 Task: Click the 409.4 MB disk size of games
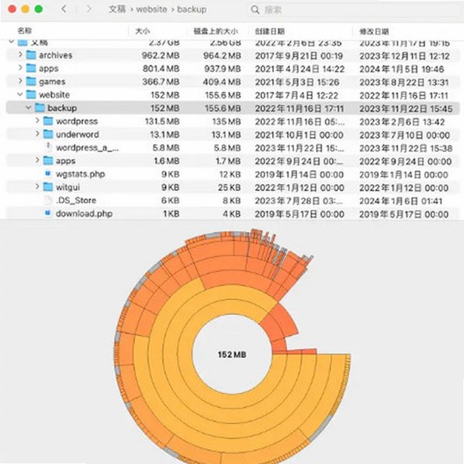point(222,82)
